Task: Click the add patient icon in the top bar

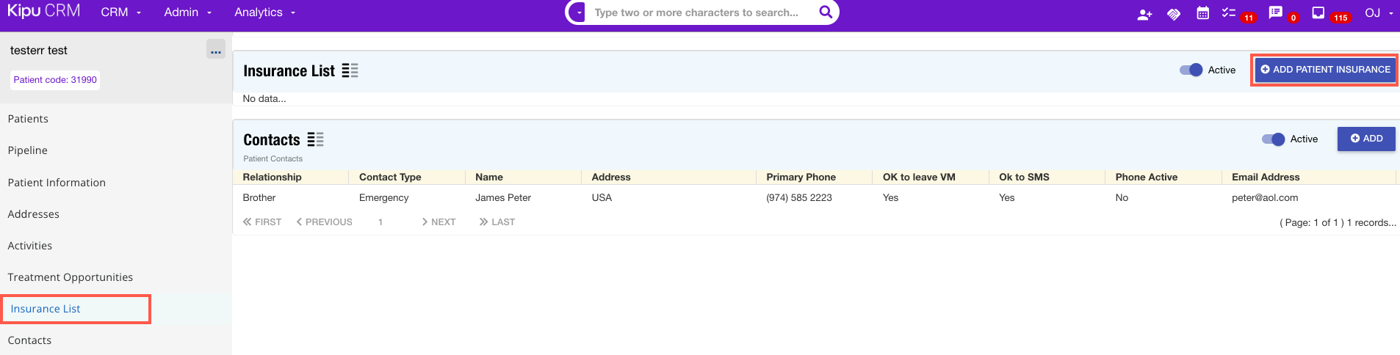Action: [x=1144, y=14]
